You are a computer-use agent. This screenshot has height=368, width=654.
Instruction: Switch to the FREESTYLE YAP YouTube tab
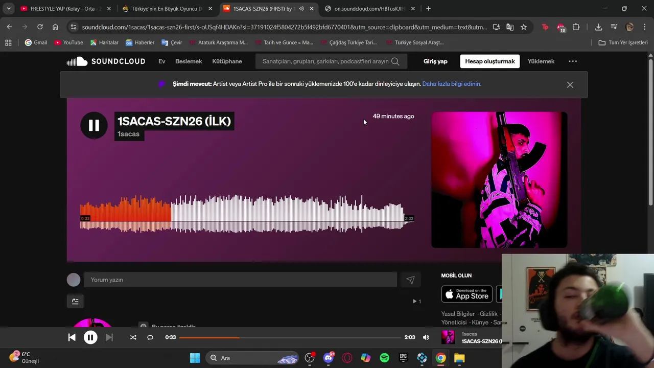click(64, 9)
